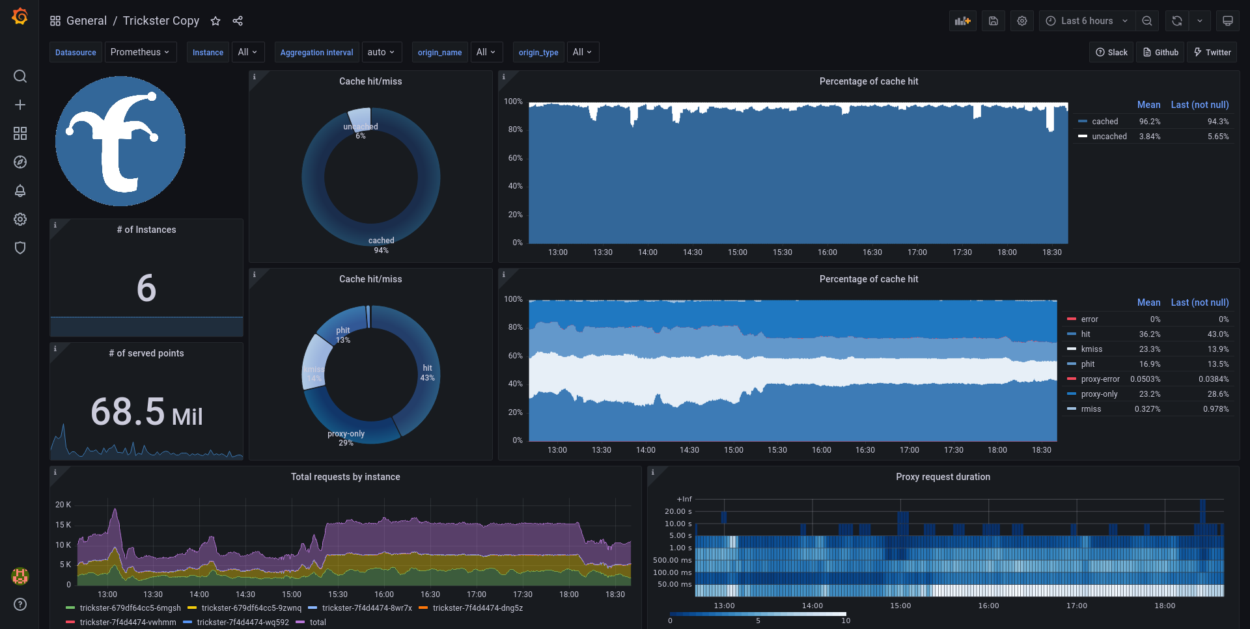Expand the auto aggregation interval dropdown

[382, 52]
